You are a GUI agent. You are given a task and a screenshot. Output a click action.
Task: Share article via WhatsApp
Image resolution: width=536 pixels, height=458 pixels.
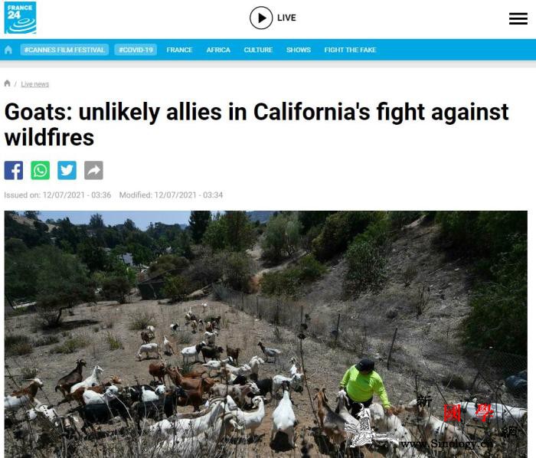41,170
